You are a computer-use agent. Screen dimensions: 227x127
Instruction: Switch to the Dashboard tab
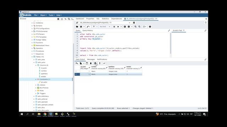tap(80, 19)
